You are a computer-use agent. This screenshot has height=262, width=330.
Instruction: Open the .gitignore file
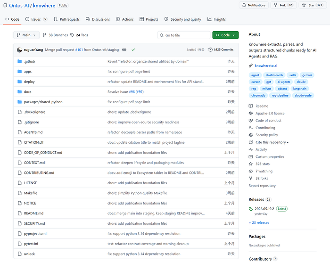click(x=32, y=122)
